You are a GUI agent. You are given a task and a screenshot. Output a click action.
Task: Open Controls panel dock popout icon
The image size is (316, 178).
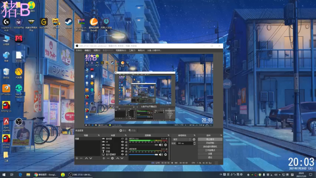coord(221,135)
